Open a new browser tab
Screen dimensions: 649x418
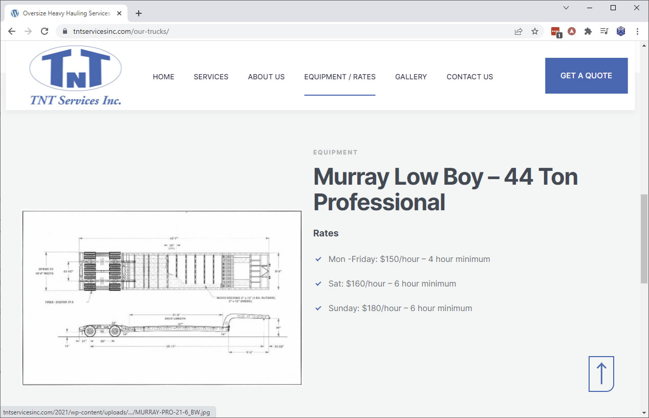pyautogui.click(x=139, y=13)
